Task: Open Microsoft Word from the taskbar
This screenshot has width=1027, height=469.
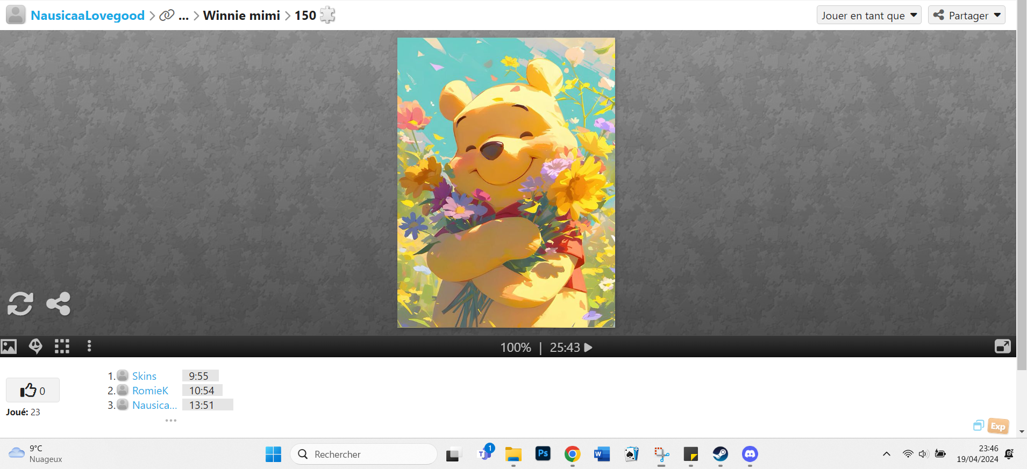Action: pyautogui.click(x=602, y=454)
